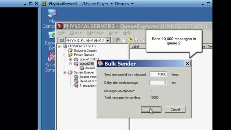The width and height of the screenshot is (231, 130).
Task: Select the Journal messages tree entry
Action: pos(88,77)
